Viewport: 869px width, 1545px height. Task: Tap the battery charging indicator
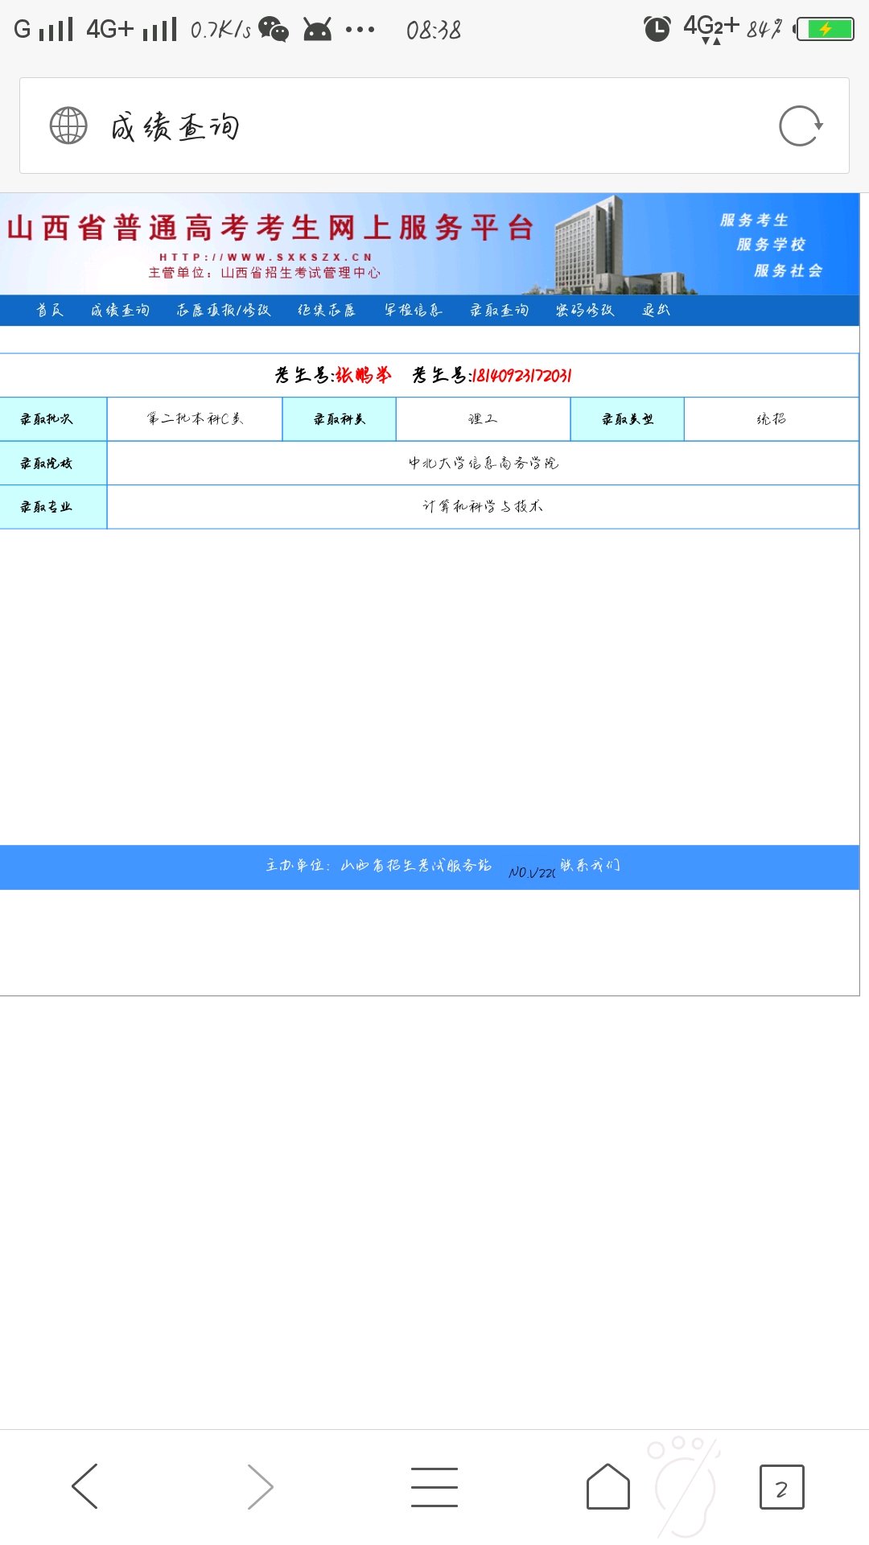[x=824, y=30]
